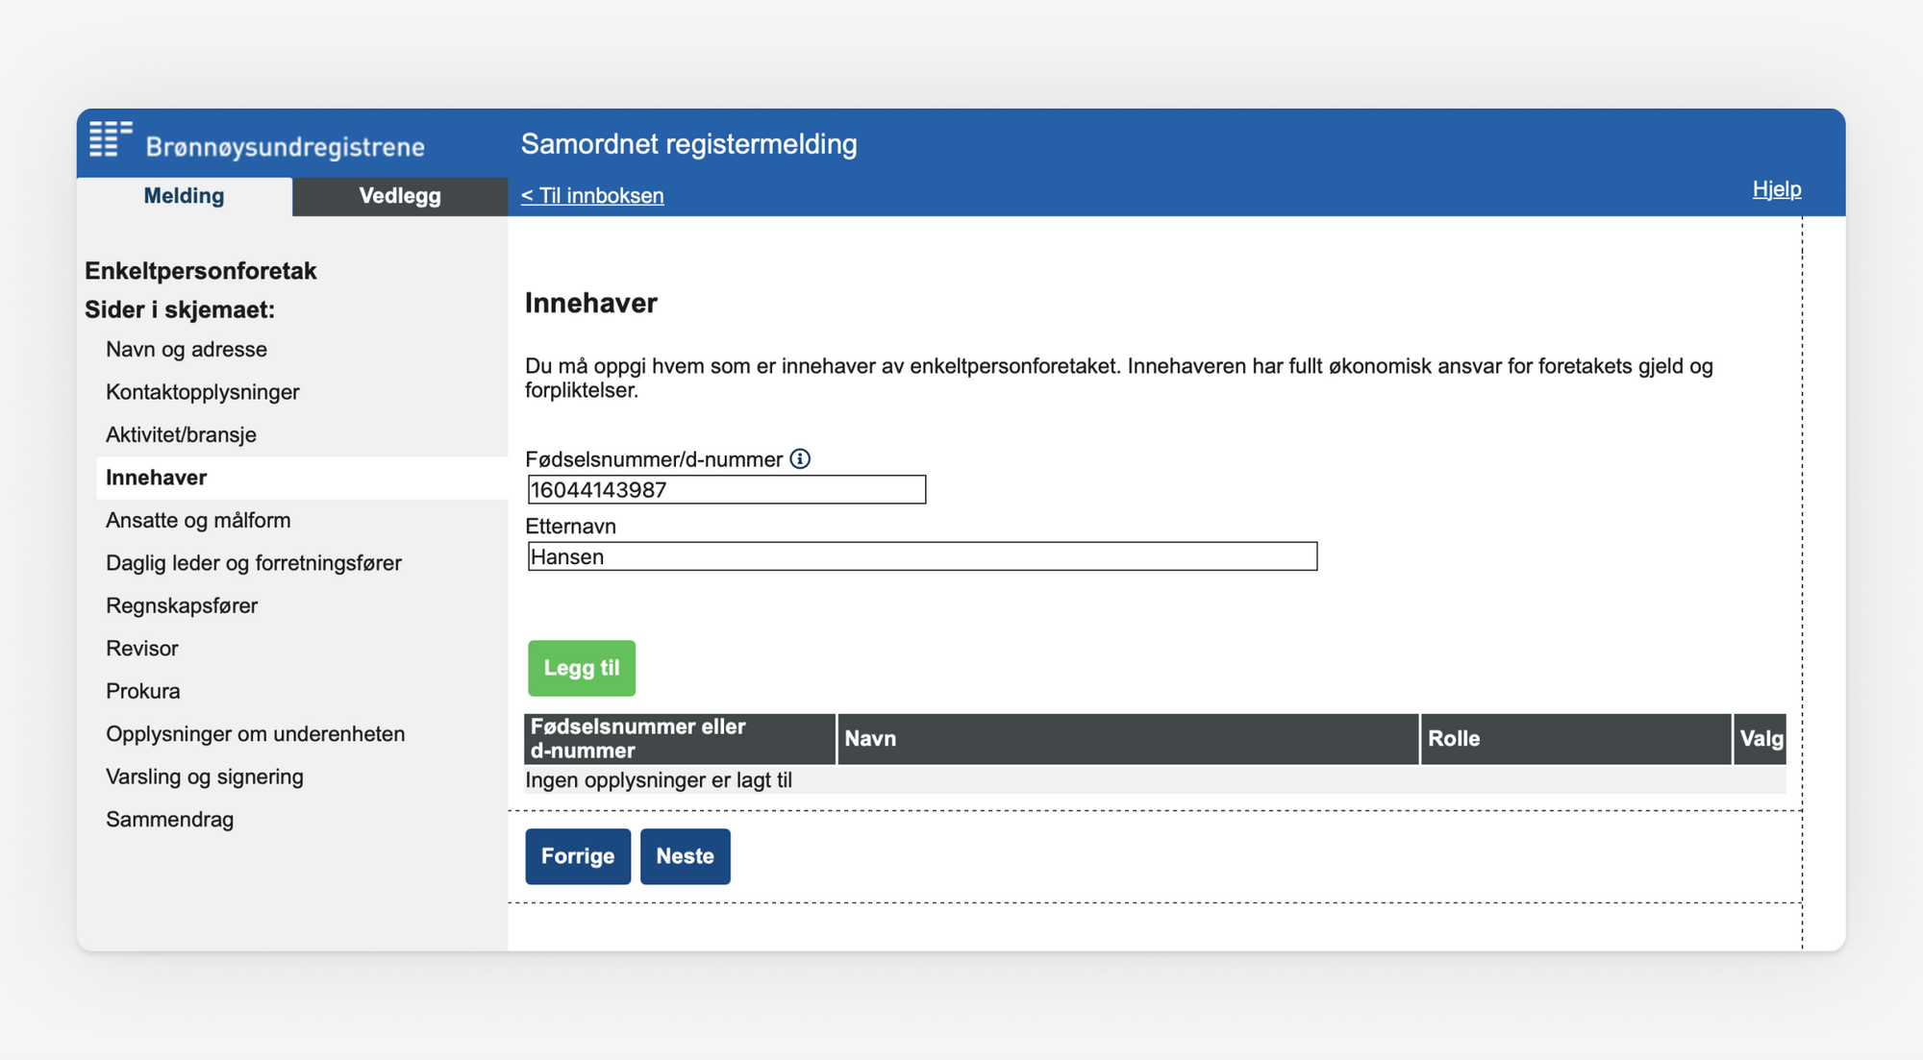1923x1060 pixels.
Task: Select the Innehaver section in the sidebar
Action: [156, 478]
